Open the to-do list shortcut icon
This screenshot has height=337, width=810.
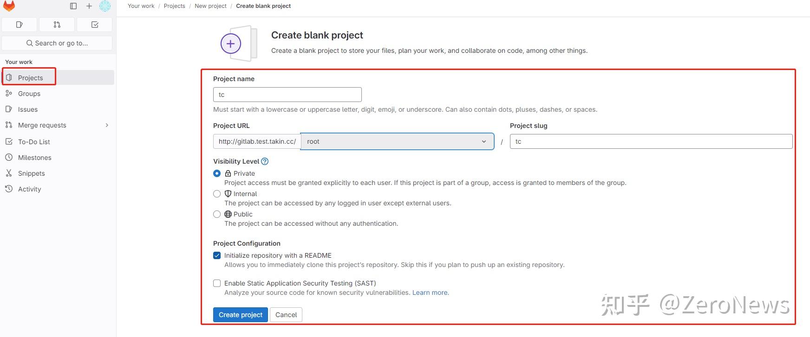coord(95,25)
